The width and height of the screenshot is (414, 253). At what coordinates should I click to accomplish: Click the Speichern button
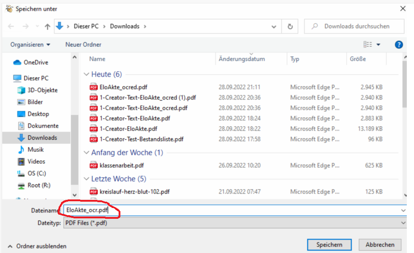(329, 245)
